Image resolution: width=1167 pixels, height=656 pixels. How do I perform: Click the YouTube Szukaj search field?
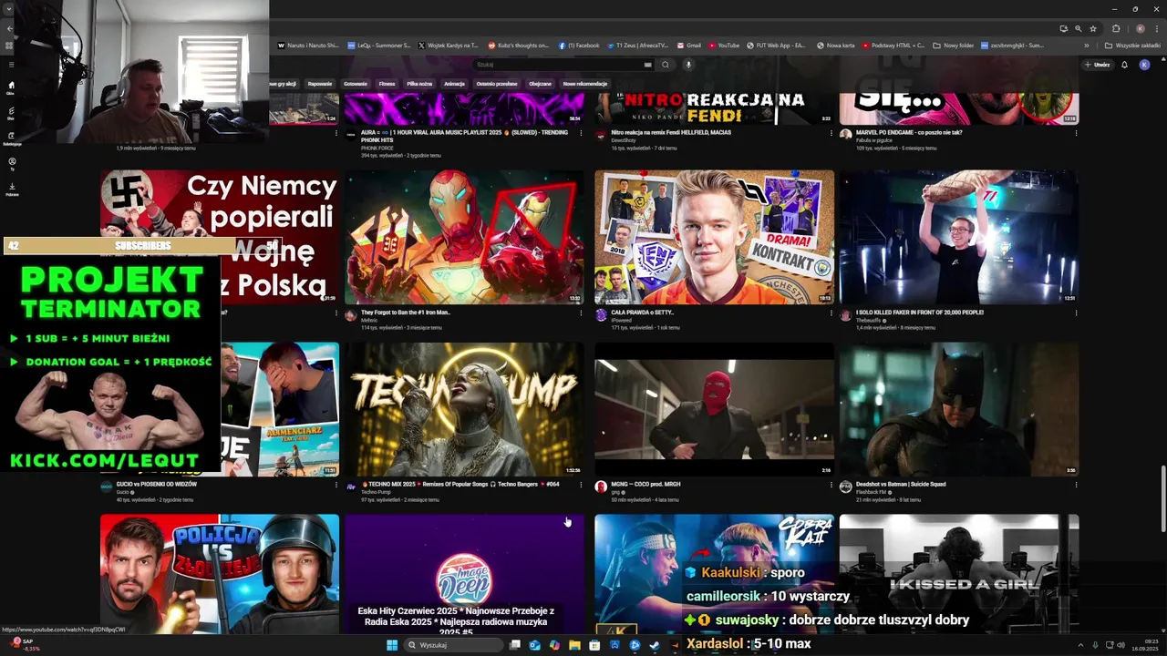[x=563, y=65]
